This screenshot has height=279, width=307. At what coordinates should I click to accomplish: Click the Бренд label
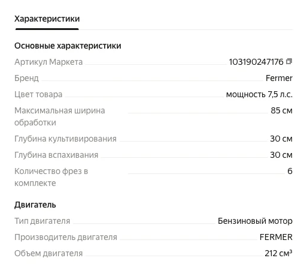click(x=26, y=78)
